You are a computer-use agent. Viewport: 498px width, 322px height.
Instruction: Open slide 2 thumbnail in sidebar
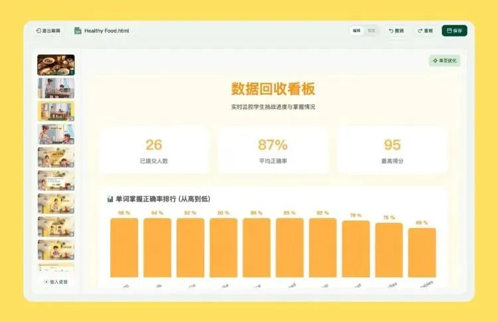(56, 88)
